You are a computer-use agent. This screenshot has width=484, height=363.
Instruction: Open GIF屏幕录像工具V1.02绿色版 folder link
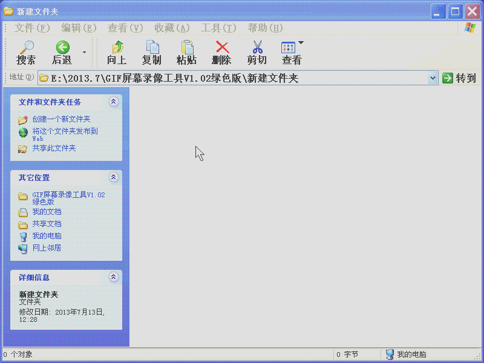pyautogui.click(x=68, y=198)
